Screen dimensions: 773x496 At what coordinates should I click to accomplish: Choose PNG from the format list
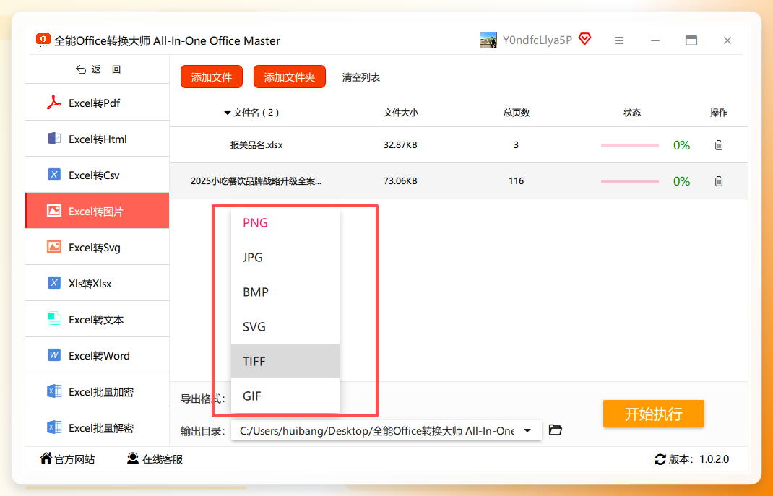[x=285, y=222]
